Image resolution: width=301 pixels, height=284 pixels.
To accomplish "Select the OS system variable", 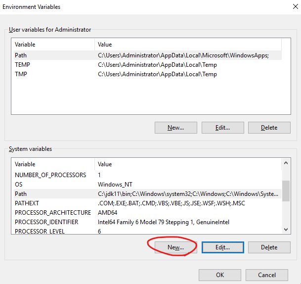I will [148, 185].
